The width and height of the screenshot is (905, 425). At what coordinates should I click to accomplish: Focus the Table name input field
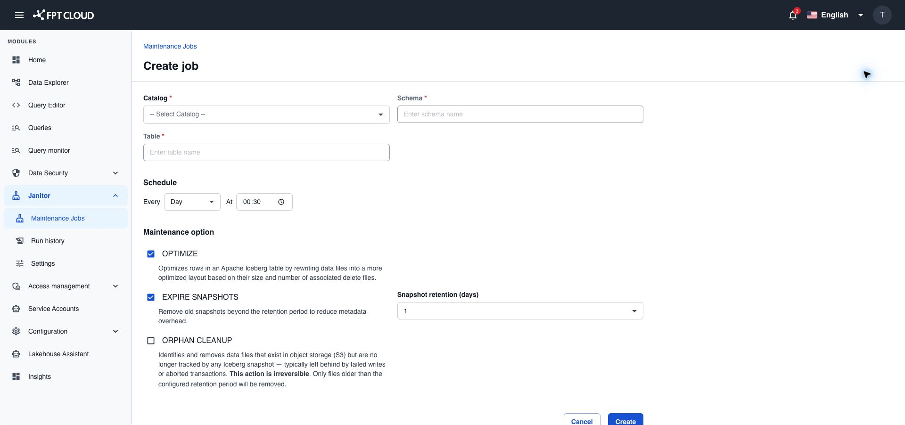pos(266,152)
